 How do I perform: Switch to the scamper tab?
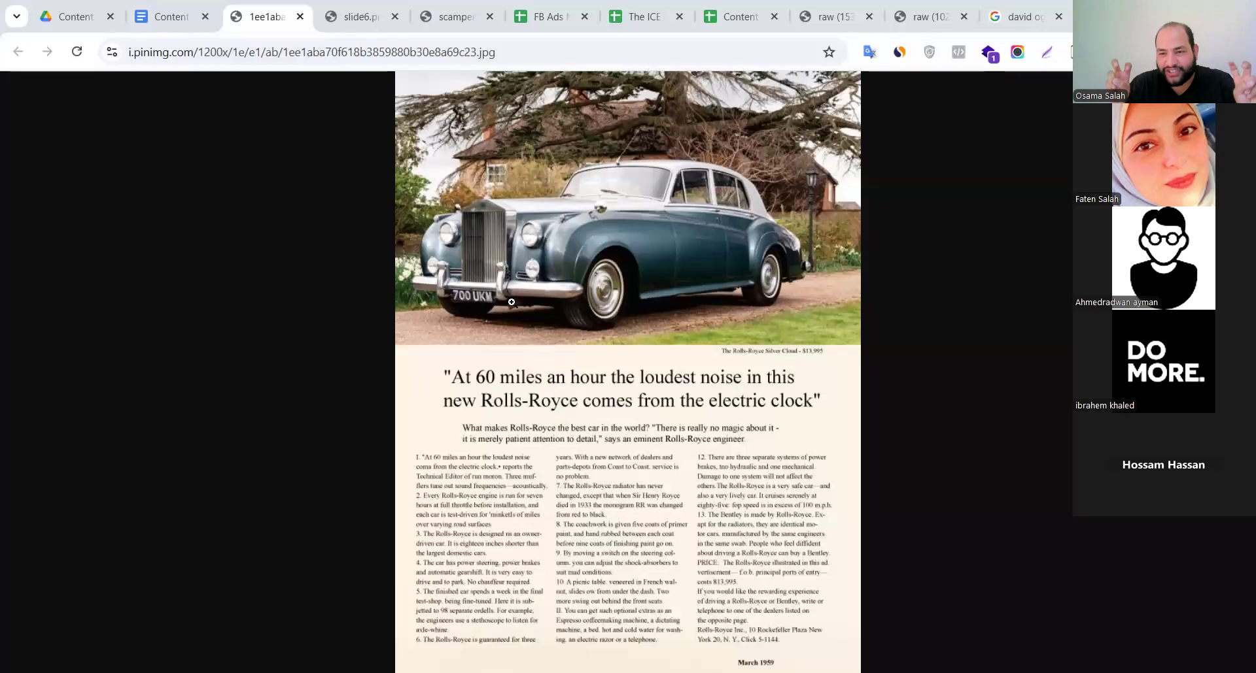click(448, 16)
